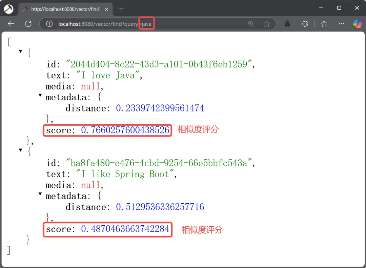Click the browser back arrow
Screen dimensions: 366x268
[11, 24]
